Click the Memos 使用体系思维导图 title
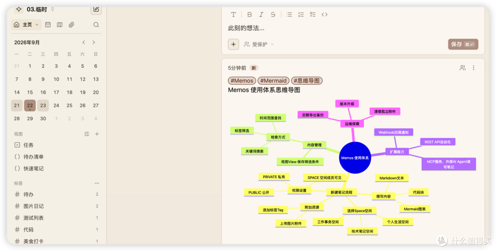 coord(264,90)
